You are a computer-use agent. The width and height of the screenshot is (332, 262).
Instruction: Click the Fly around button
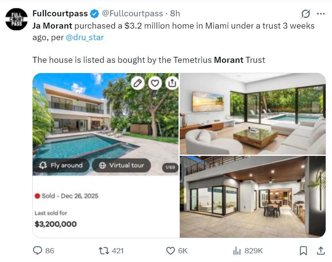coord(61,165)
